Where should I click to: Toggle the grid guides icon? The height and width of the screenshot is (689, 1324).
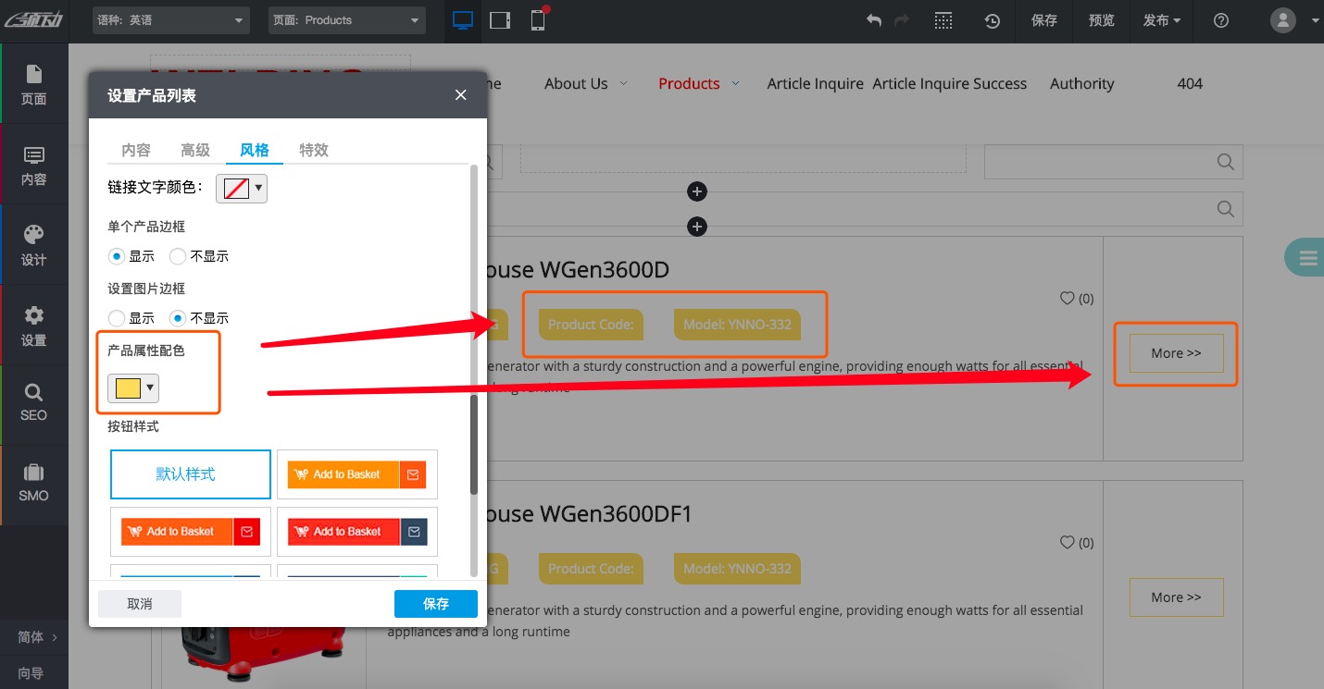943,20
